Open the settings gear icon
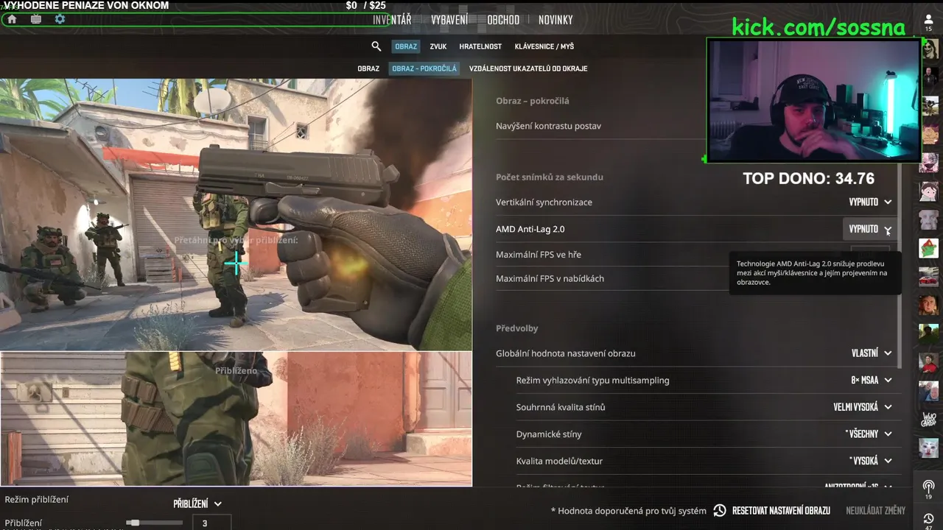The image size is (943, 530). [60, 19]
